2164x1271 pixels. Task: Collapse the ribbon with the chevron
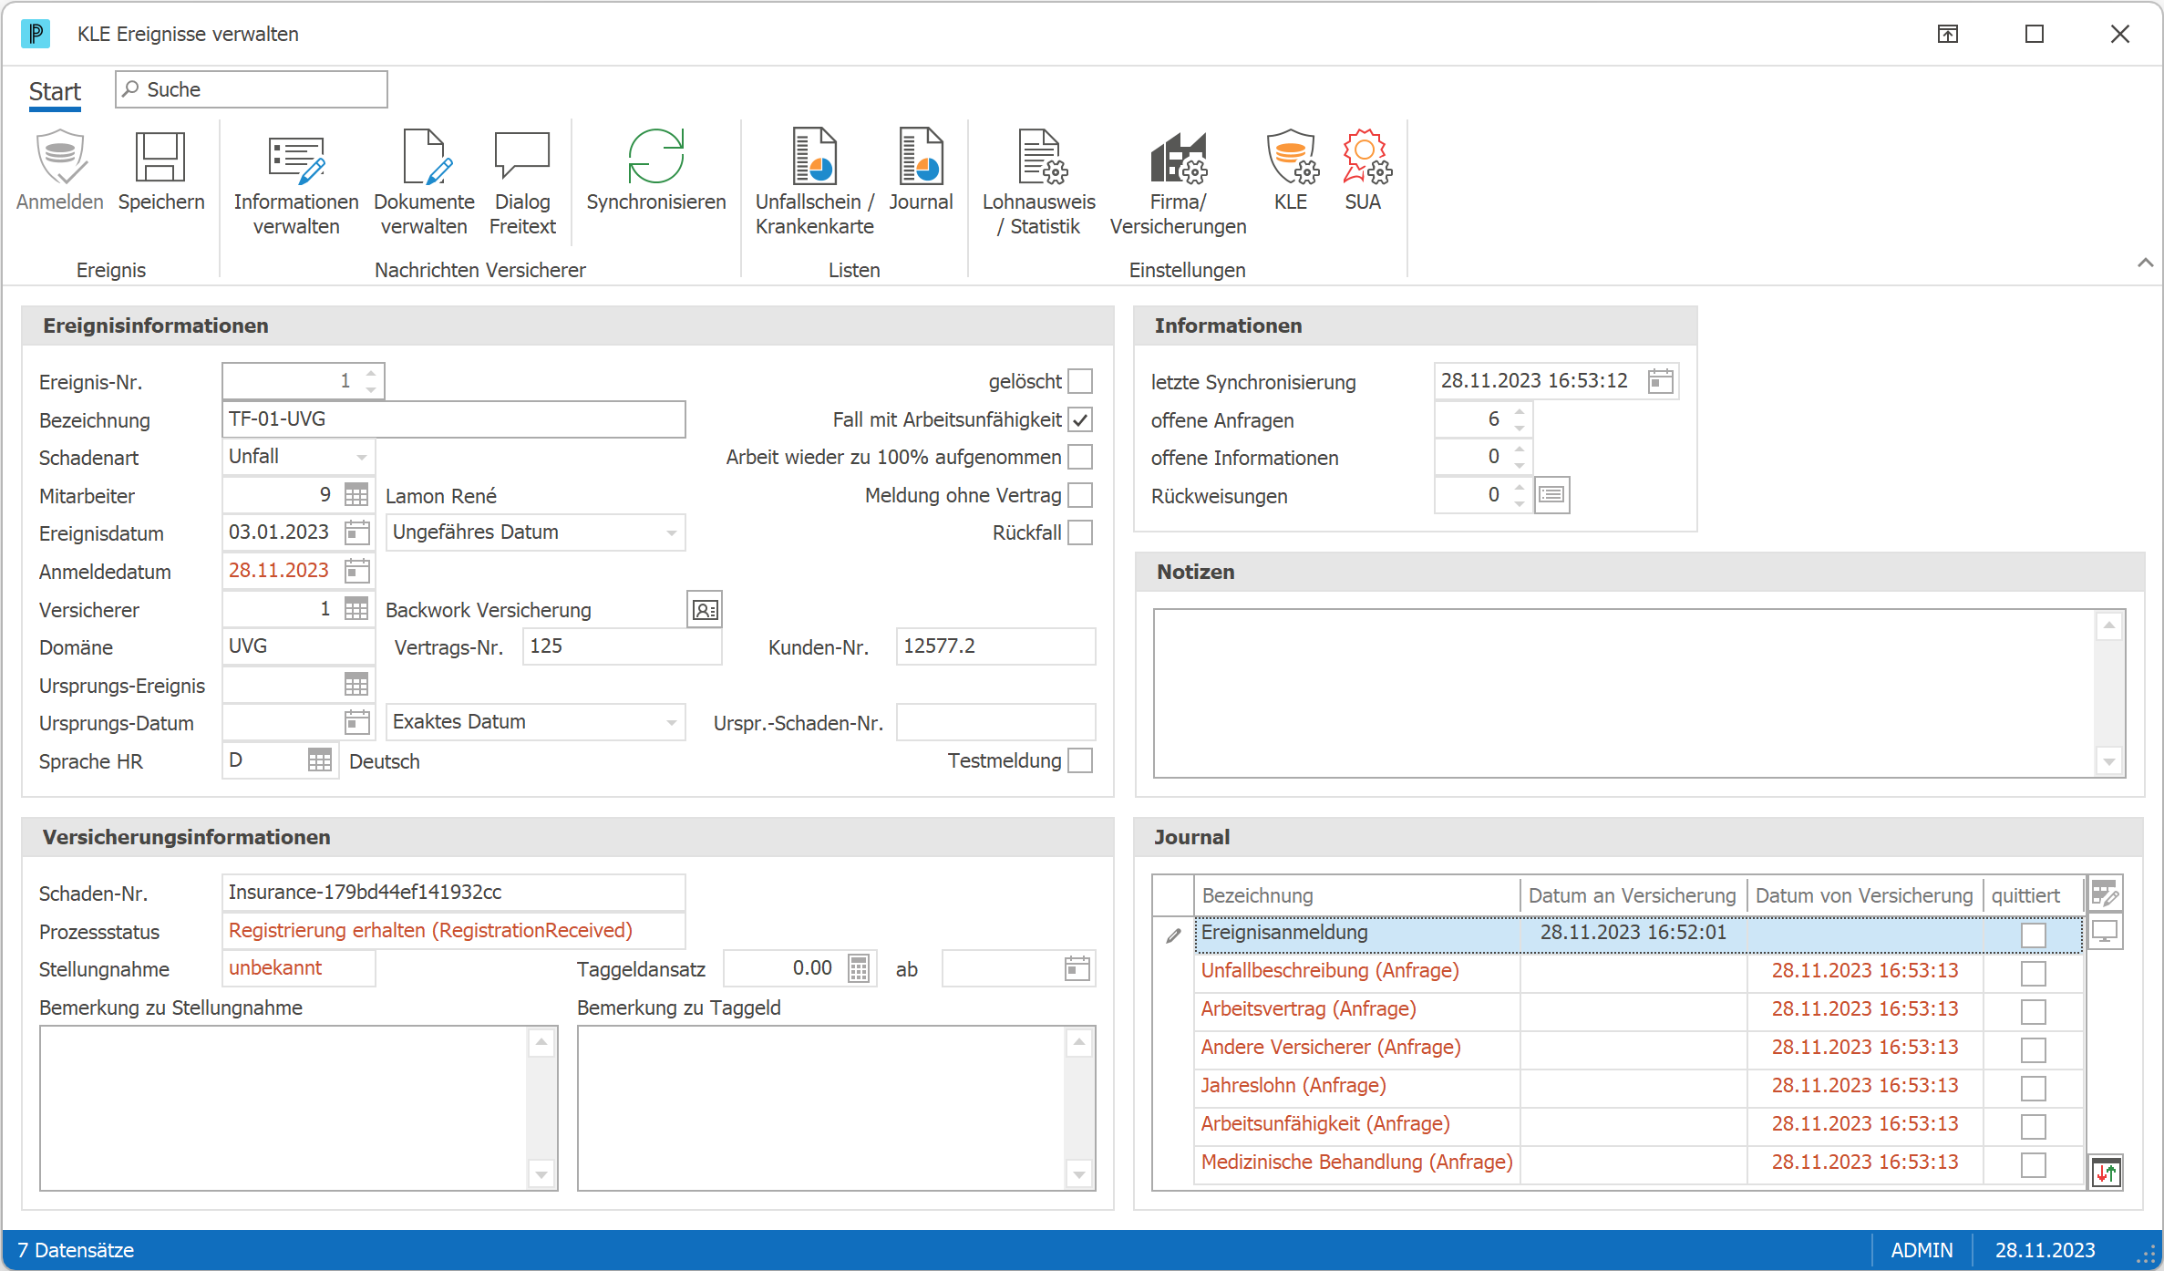(2145, 263)
